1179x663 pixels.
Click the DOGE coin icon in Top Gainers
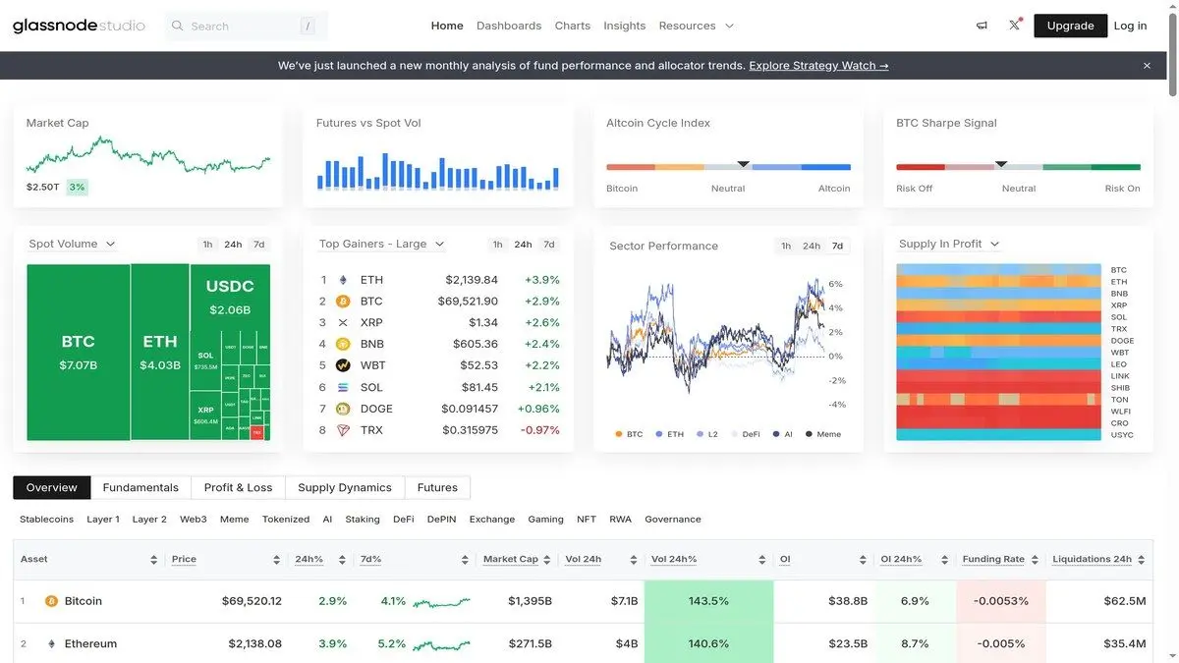(x=343, y=409)
